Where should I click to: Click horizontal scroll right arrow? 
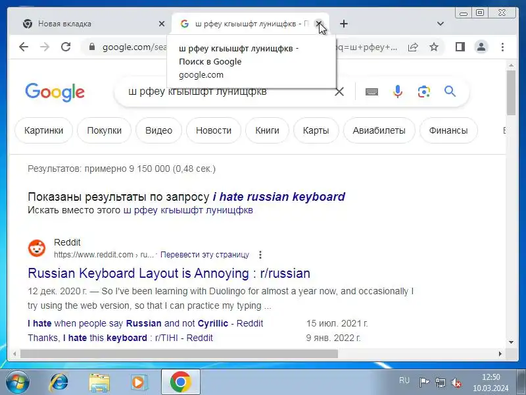(x=500, y=354)
